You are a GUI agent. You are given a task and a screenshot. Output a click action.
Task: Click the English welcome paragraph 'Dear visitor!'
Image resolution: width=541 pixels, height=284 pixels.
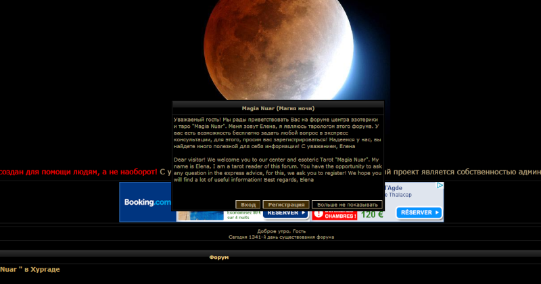(x=278, y=170)
